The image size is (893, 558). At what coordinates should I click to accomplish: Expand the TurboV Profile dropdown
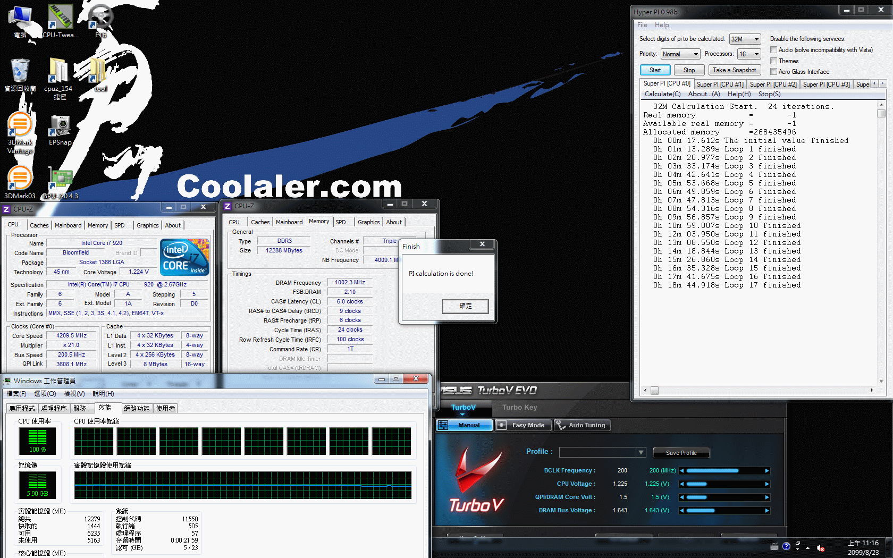[x=641, y=452]
